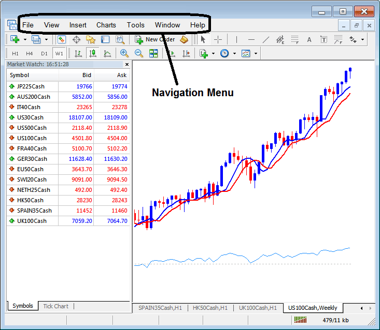Image resolution: width=380 pixels, height=330 pixels.
Task: Select the Vertical Line drawing tool
Action: [x=236, y=39]
